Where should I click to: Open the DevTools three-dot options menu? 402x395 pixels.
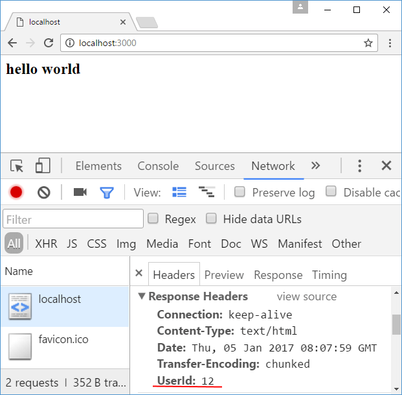point(360,166)
